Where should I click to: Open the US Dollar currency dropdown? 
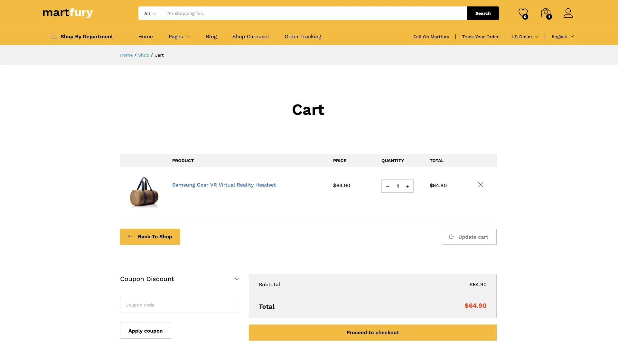click(525, 37)
